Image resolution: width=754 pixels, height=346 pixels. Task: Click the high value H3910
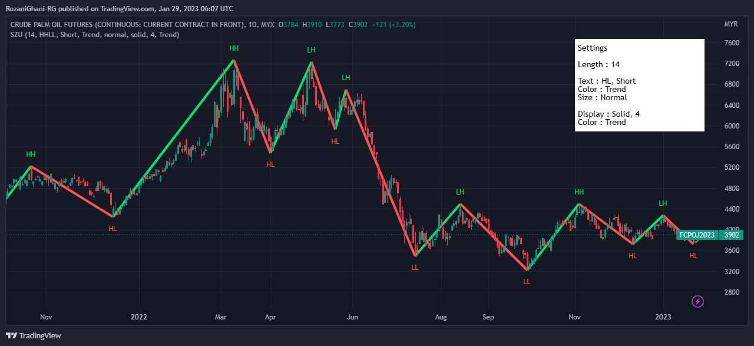coord(312,25)
